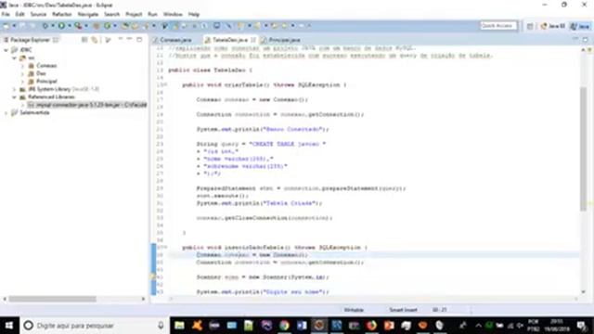Image resolution: width=594 pixels, height=334 pixels.
Task: Click the 'Writable' status bar entry
Action: [354, 310]
